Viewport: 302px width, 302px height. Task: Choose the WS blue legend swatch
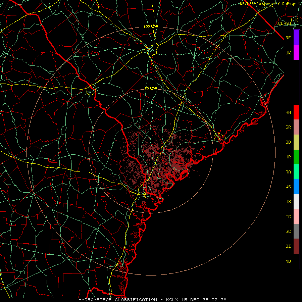[296, 187]
